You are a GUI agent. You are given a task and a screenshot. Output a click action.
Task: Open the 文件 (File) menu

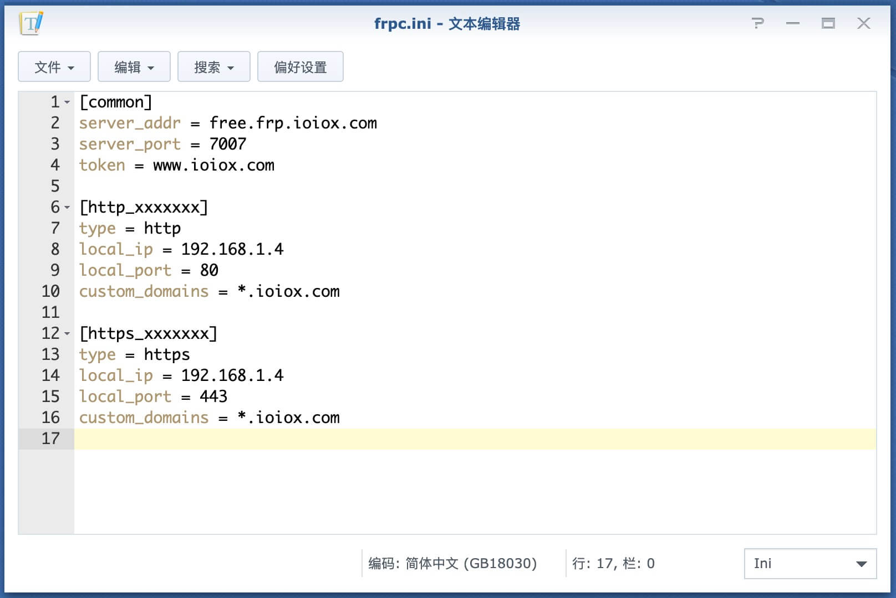(54, 67)
